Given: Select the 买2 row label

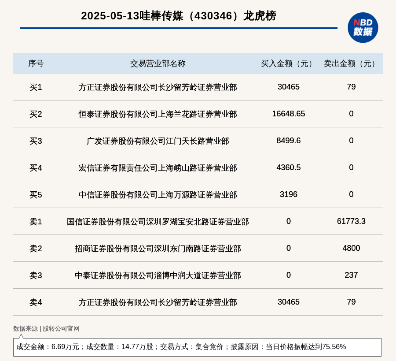Looking at the screenshot, I should click(36, 114).
